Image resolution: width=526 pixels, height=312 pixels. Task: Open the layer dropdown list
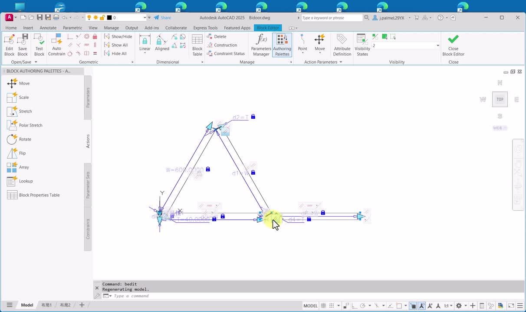[145, 18]
